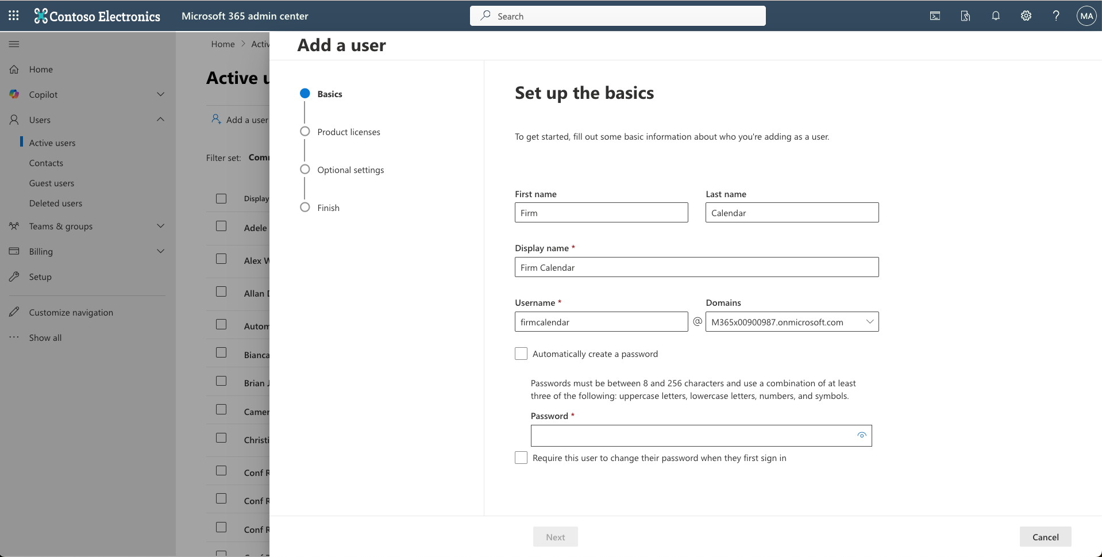Open Cloud Shell icon in header
1102x557 pixels.
935,16
